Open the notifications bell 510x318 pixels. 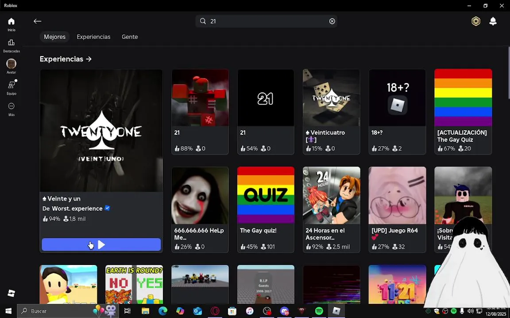point(493,21)
